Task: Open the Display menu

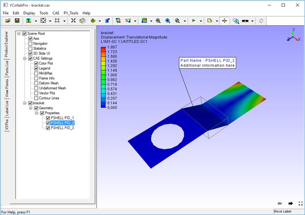Action: 29,13
